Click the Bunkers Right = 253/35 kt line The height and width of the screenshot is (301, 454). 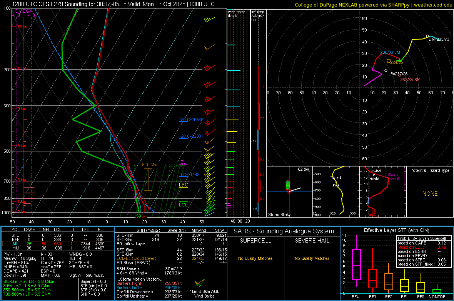coord(149,283)
